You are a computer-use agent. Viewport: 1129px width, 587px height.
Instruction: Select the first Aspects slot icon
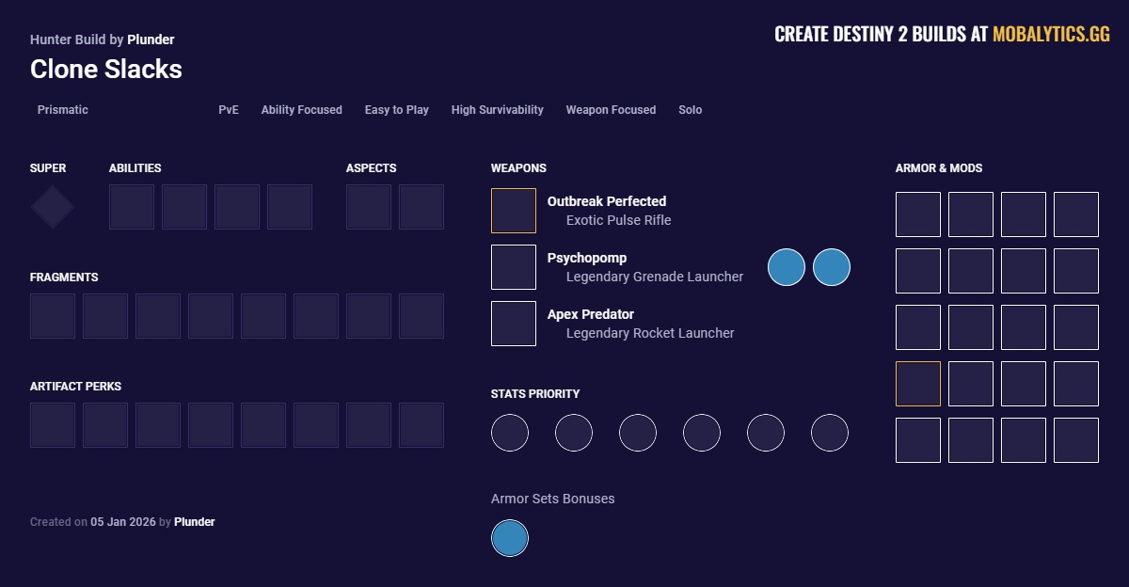[x=369, y=207]
